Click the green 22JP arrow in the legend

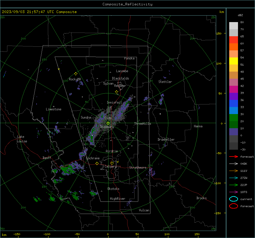pyautogui.click(x=233, y=185)
